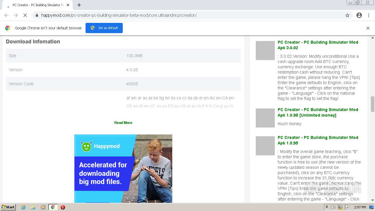Open a new browser tab
This screenshot has width=375, height=211.
pyautogui.click(x=79, y=5)
